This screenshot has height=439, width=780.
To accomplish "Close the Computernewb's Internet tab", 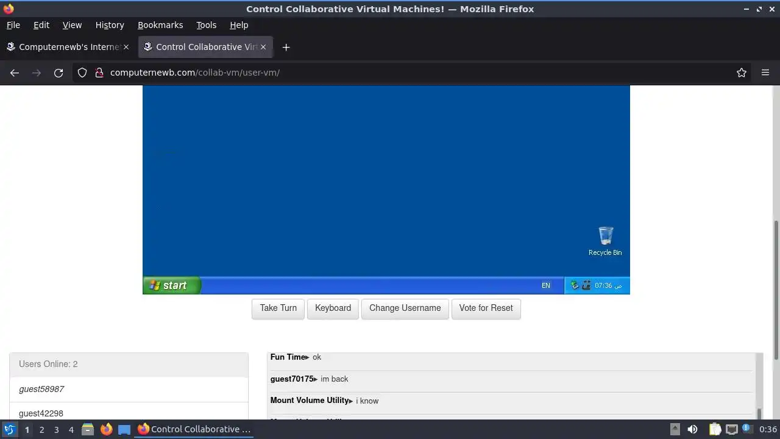I will coord(126,47).
